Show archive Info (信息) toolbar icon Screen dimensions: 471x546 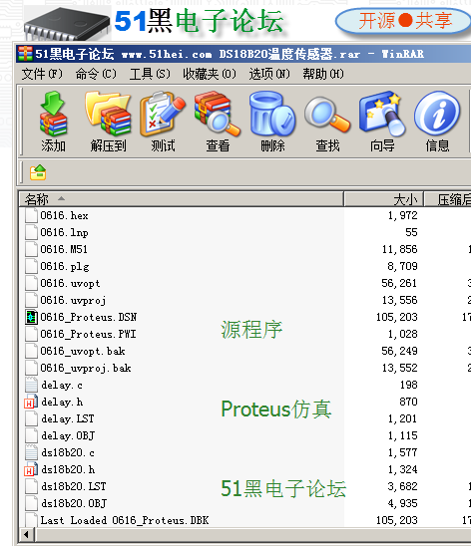point(437,122)
